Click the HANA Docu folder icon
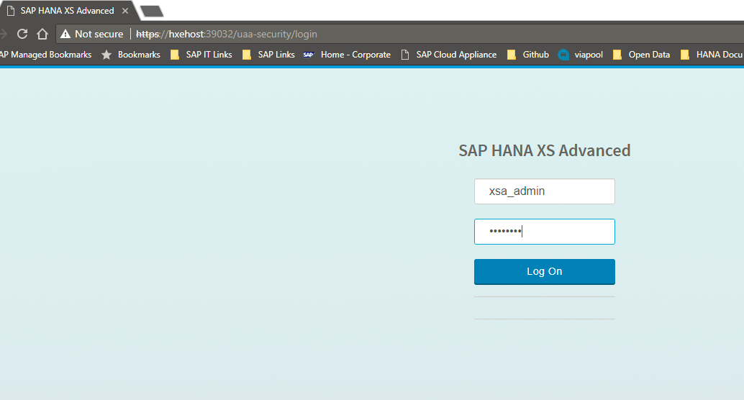 685,55
